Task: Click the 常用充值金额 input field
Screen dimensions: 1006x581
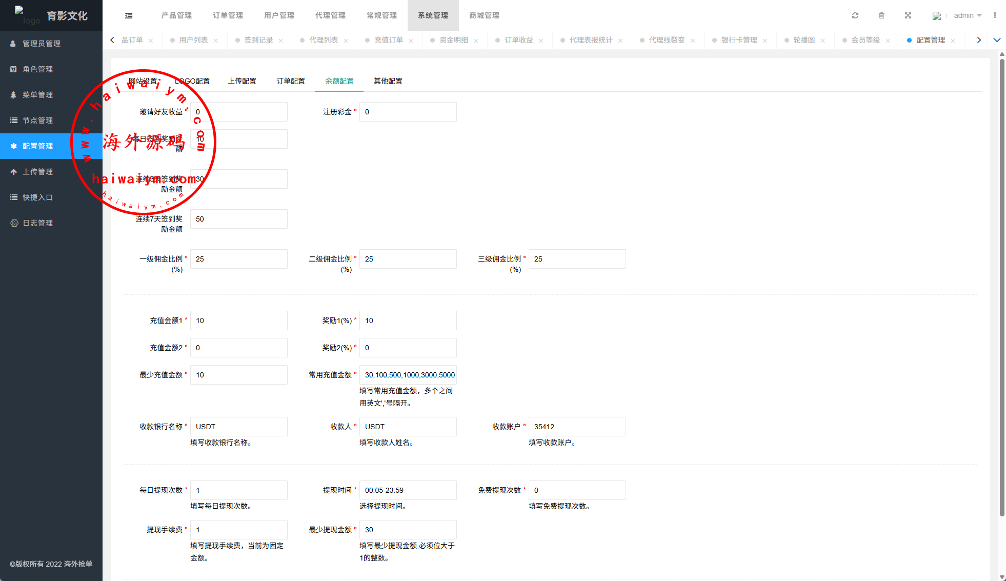Action: coord(408,375)
